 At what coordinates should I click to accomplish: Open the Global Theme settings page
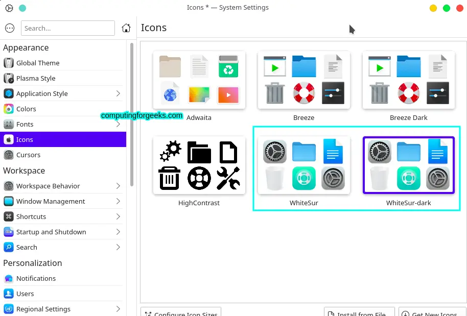[x=63, y=63]
